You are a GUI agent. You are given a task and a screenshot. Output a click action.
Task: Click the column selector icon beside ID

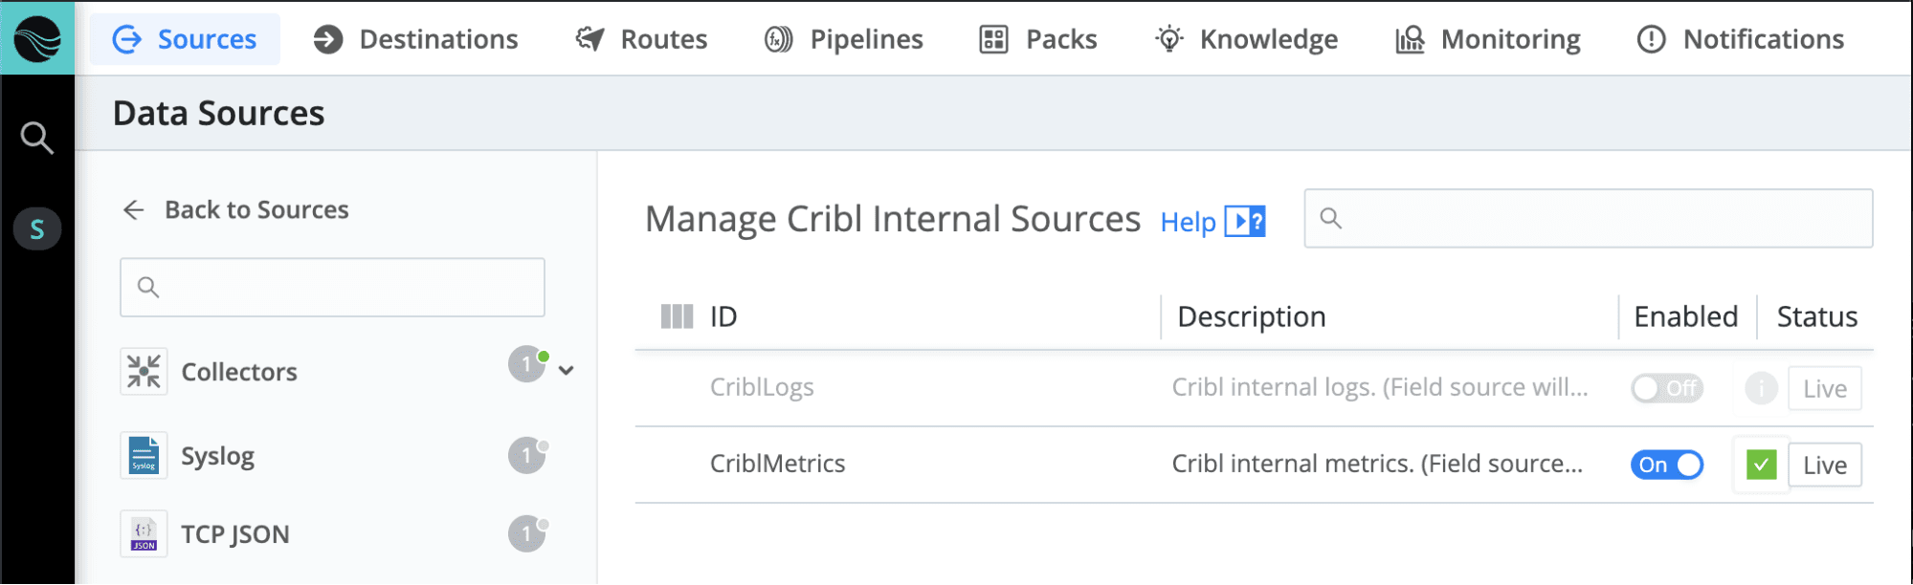pyautogui.click(x=677, y=317)
